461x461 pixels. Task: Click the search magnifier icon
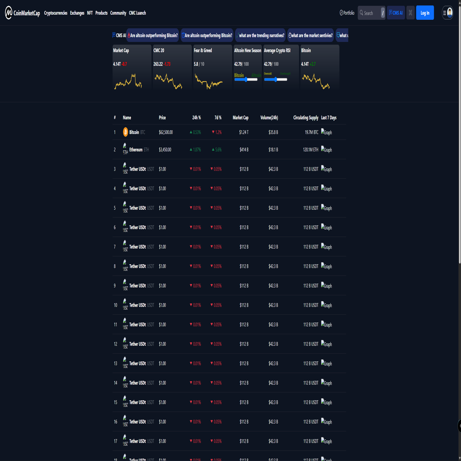pos(362,13)
